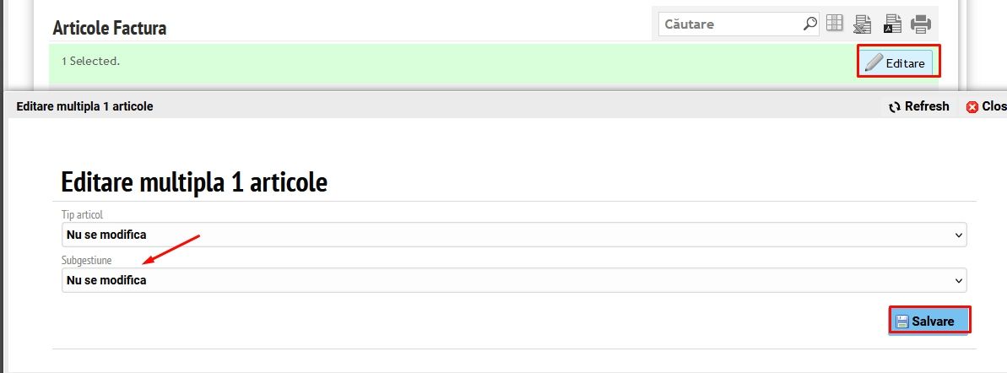
Task: Click the floppy disk icon on Salvare
Action: [x=902, y=322]
